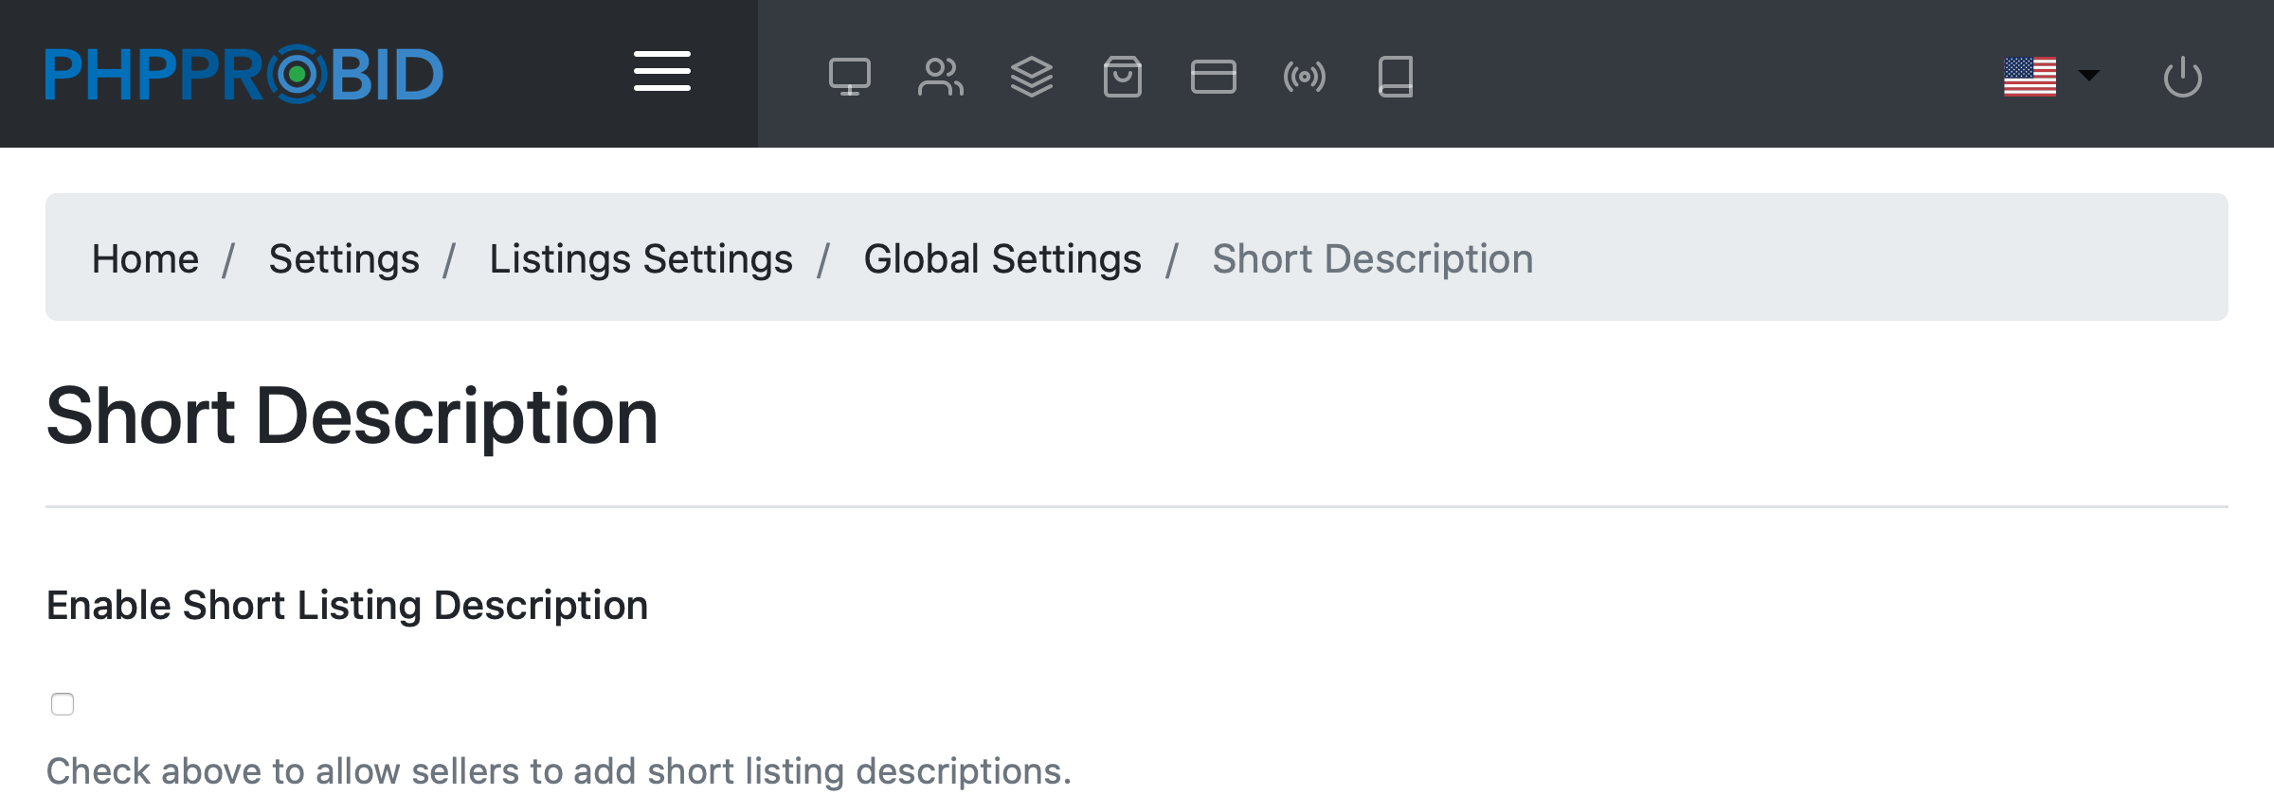Open the shopping bag icon
This screenshot has height=795, width=2274.
point(1122,77)
